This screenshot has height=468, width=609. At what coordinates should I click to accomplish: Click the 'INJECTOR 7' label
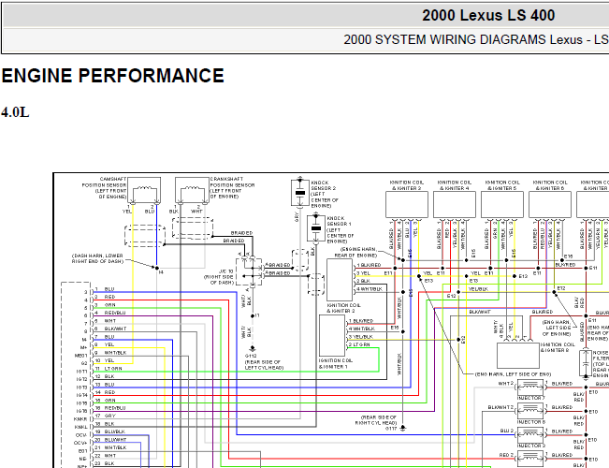pyautogui.click(x=531, y=398)
